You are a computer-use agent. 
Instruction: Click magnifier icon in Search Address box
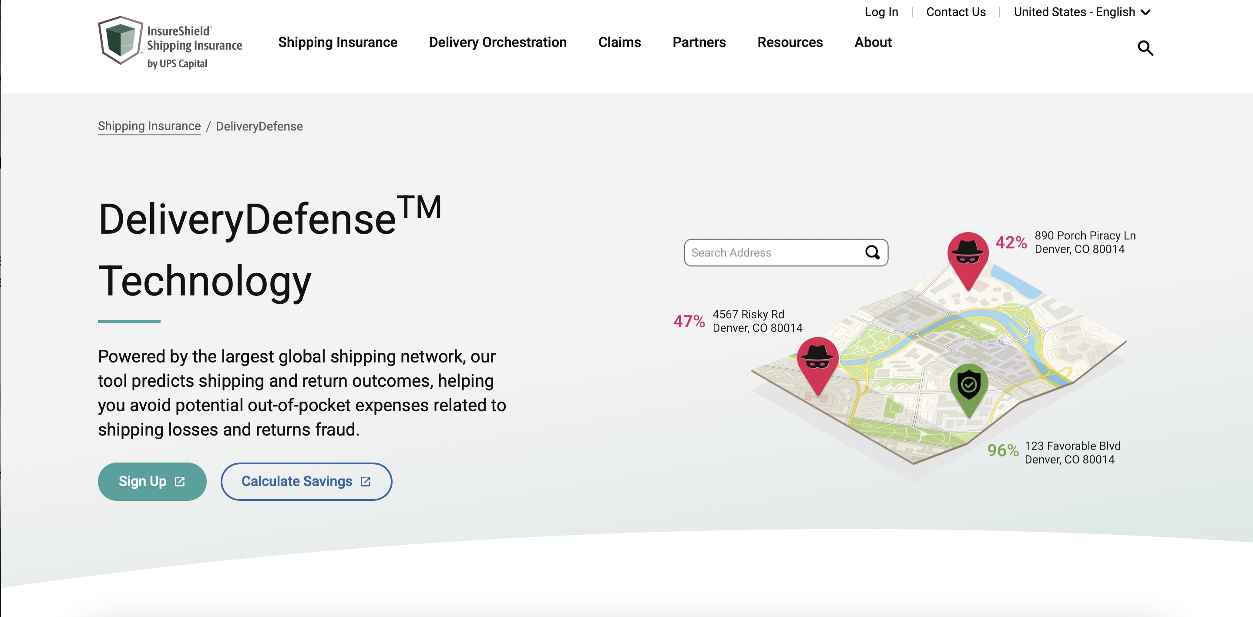(x=872, y=252)
